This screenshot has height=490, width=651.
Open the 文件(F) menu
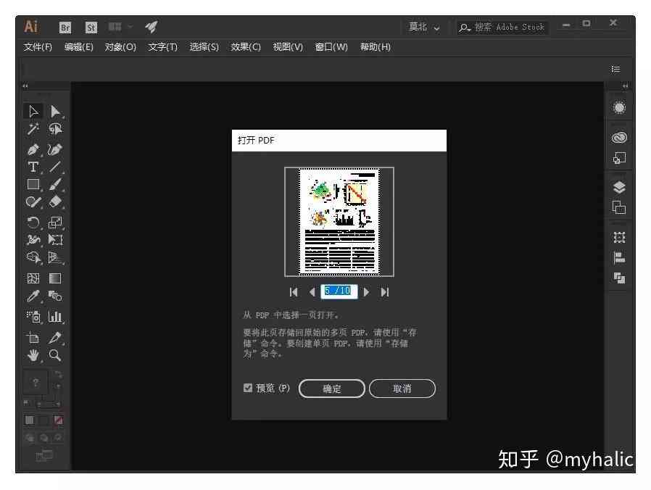click(38, 47)
